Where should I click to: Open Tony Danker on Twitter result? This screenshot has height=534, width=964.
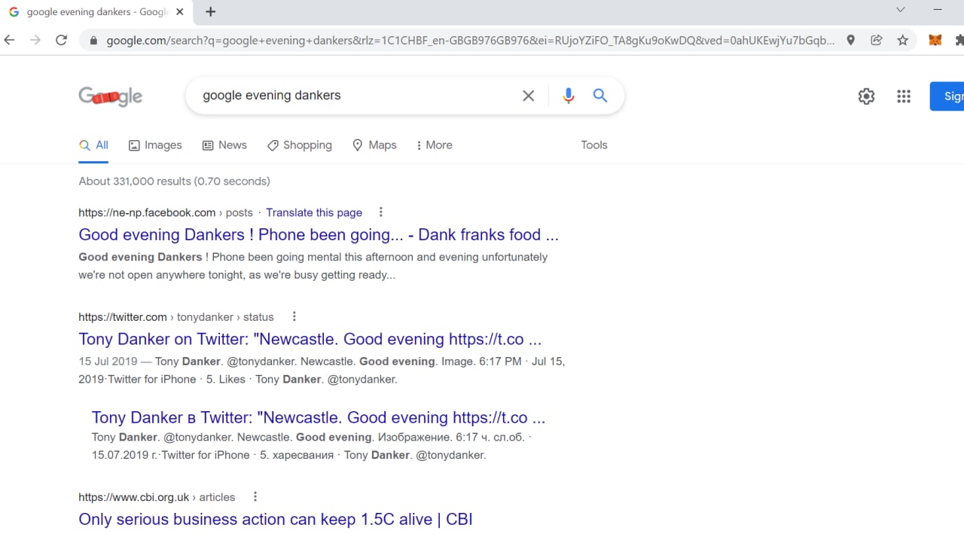[310, 340]
